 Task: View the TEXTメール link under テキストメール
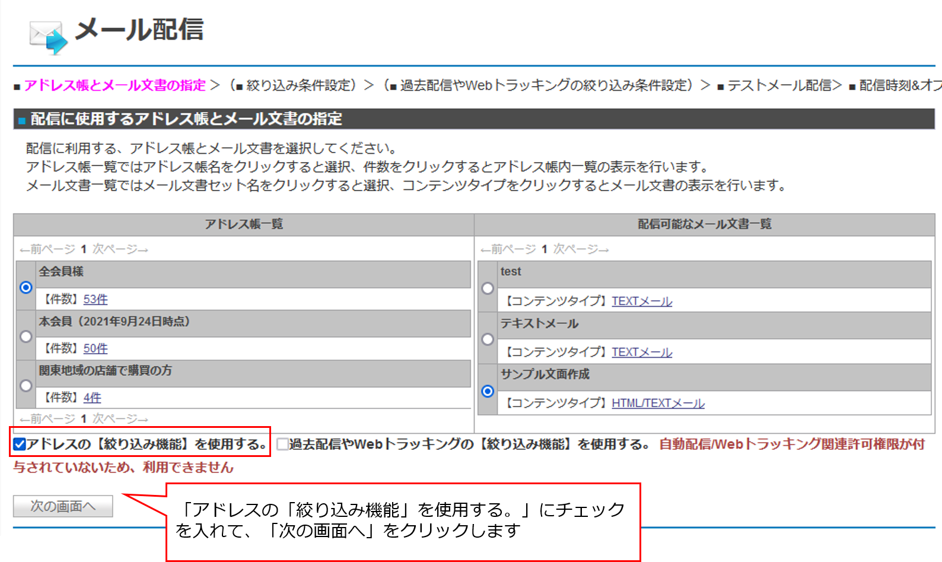coord(642,353)
